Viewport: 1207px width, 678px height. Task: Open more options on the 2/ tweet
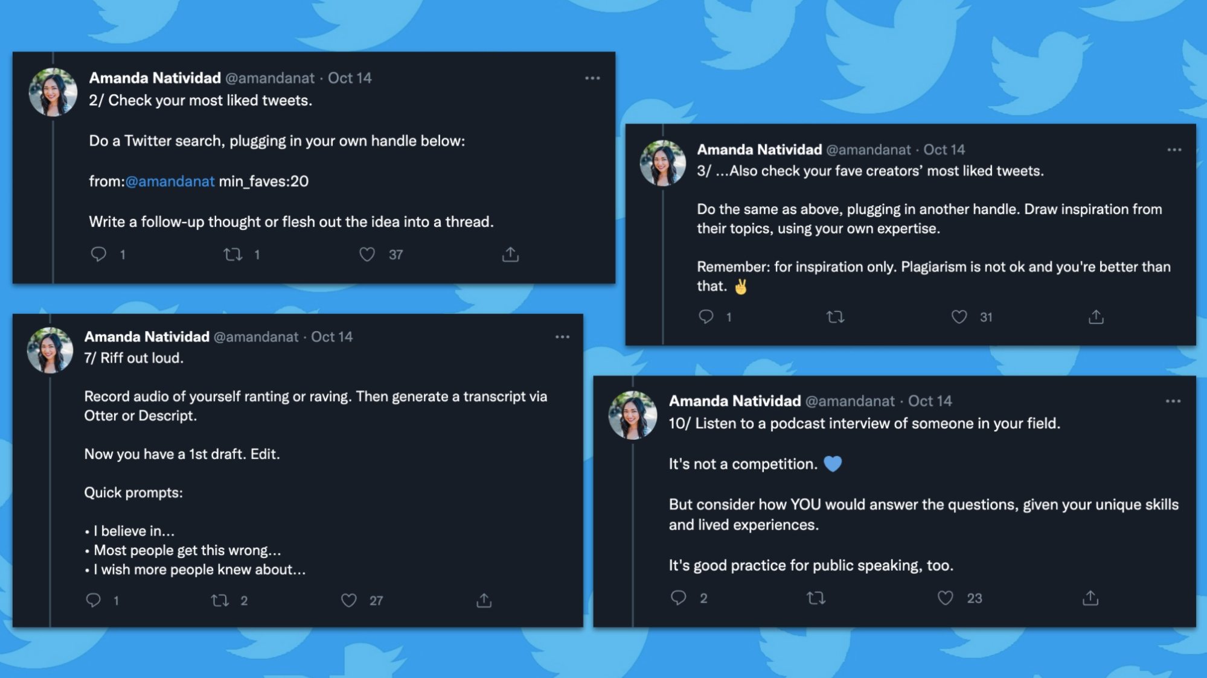592,78
